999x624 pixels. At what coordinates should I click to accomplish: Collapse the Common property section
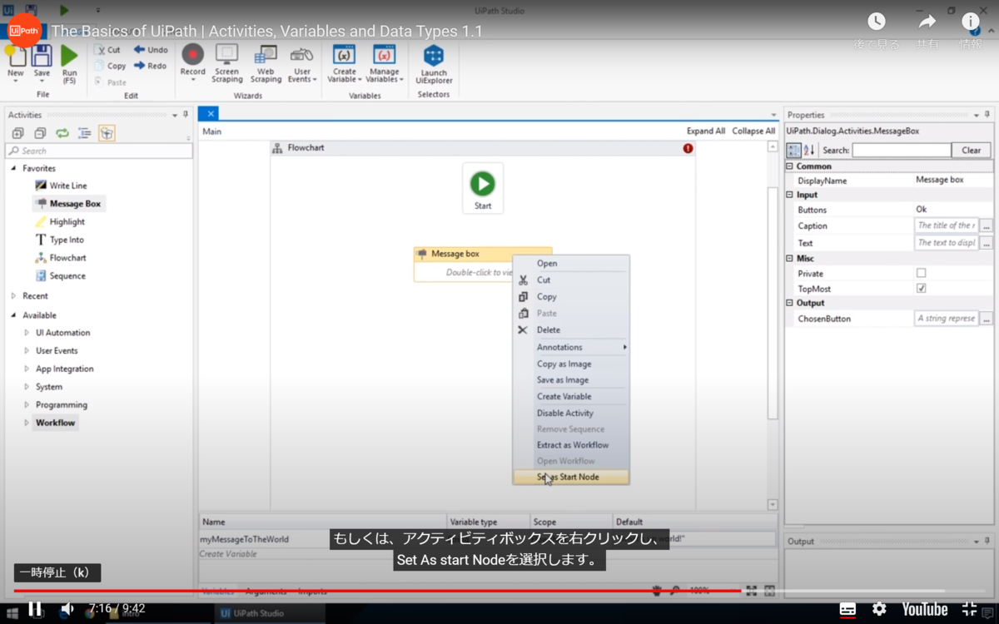[x=790, y=166]
